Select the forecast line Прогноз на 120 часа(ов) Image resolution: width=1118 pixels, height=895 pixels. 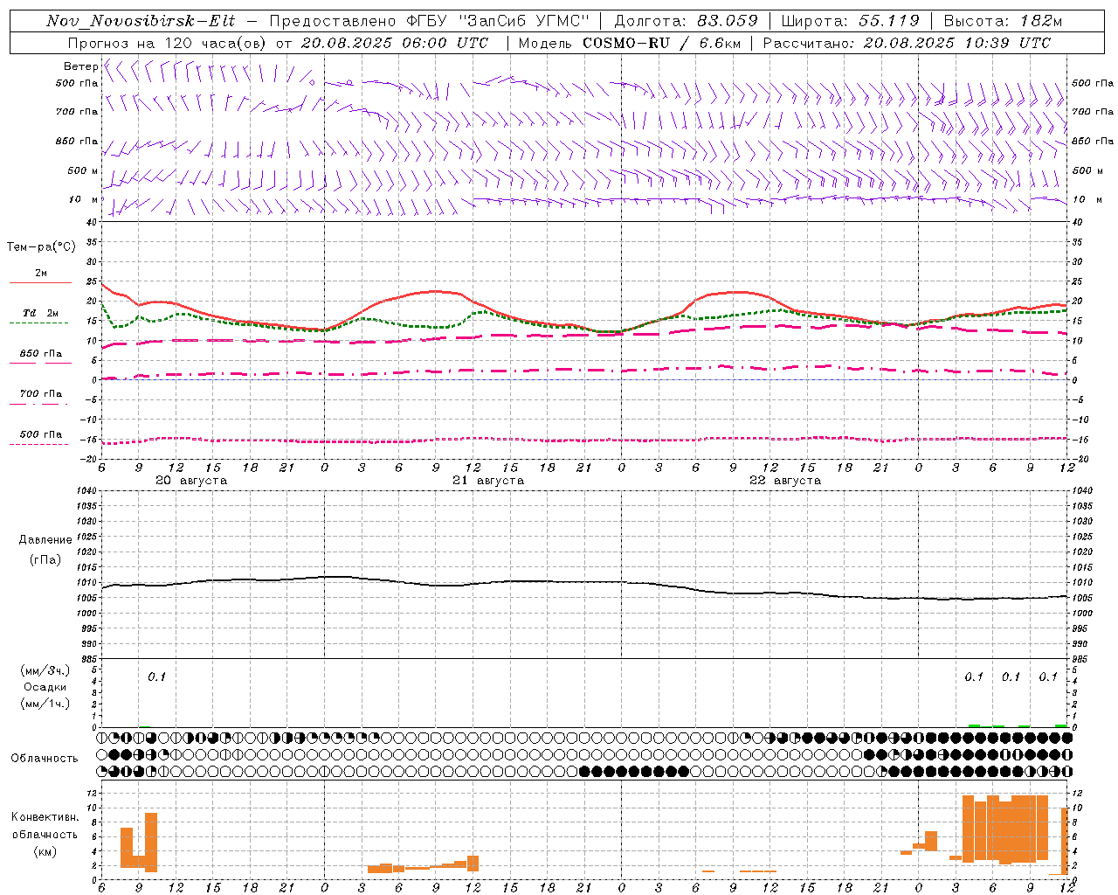167,43
